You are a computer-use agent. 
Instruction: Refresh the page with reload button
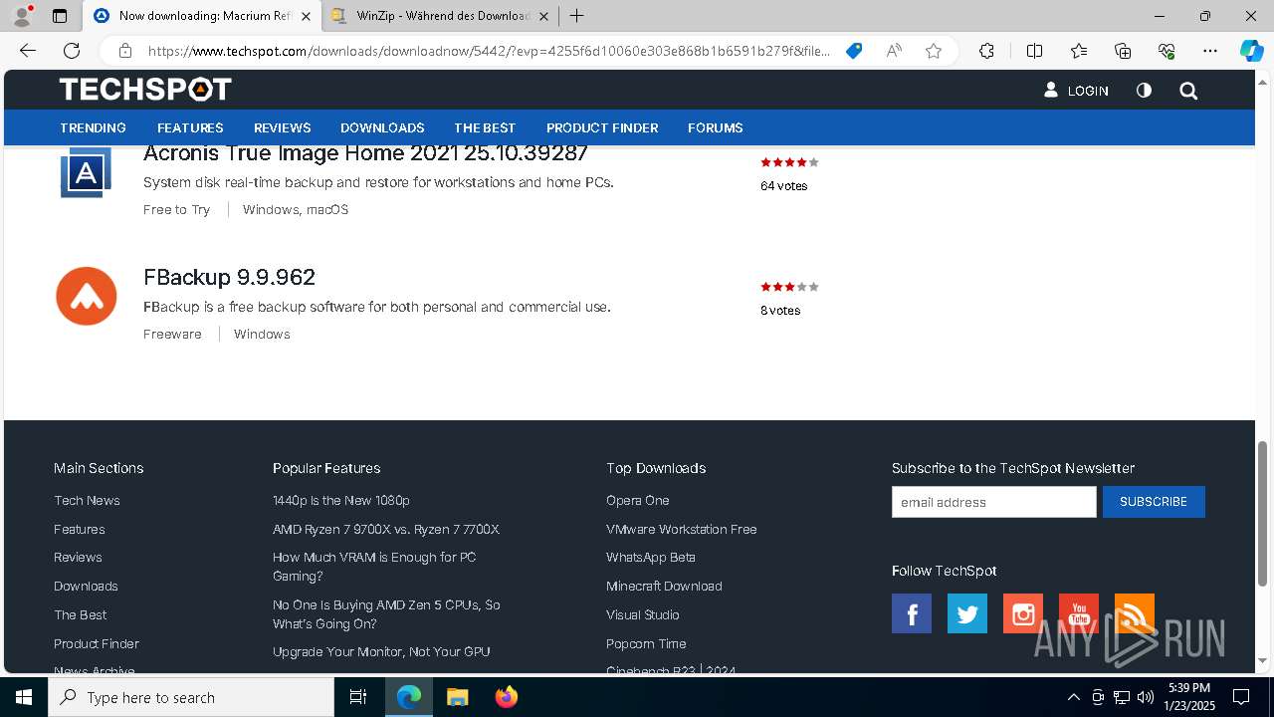tap(72, 51)
